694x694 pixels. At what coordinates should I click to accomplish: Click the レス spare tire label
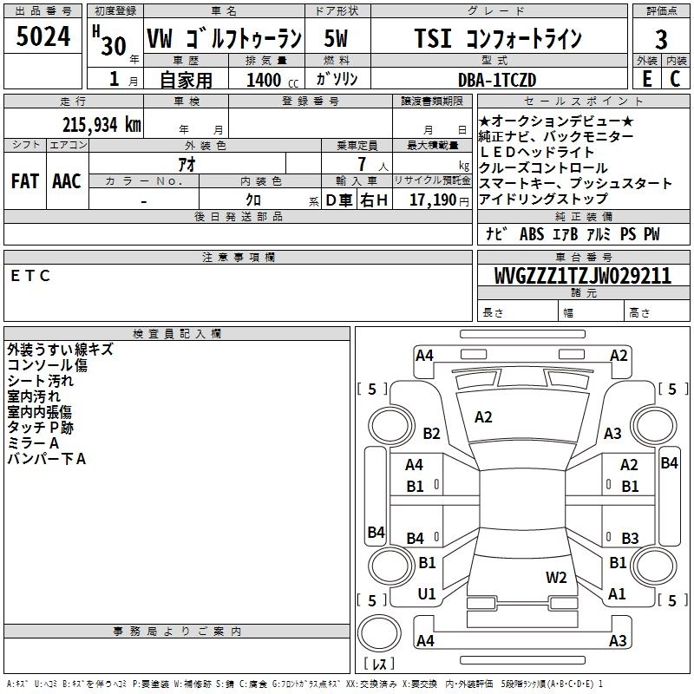[x=379, y=665]
